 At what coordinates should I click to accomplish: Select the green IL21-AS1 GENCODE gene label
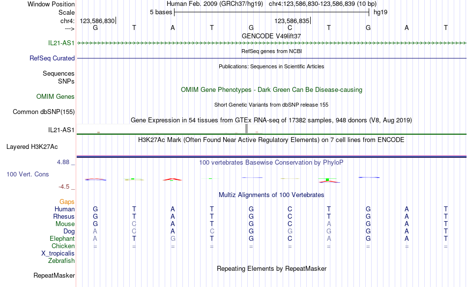point(61,43)
